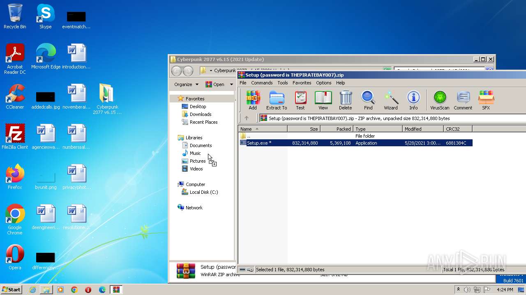Image resolution: width=526 pixels, height=295 pixels.
Task: Open the Organize dropdown in Explorer
Action: pyautogui.click(x=186, y=84)
